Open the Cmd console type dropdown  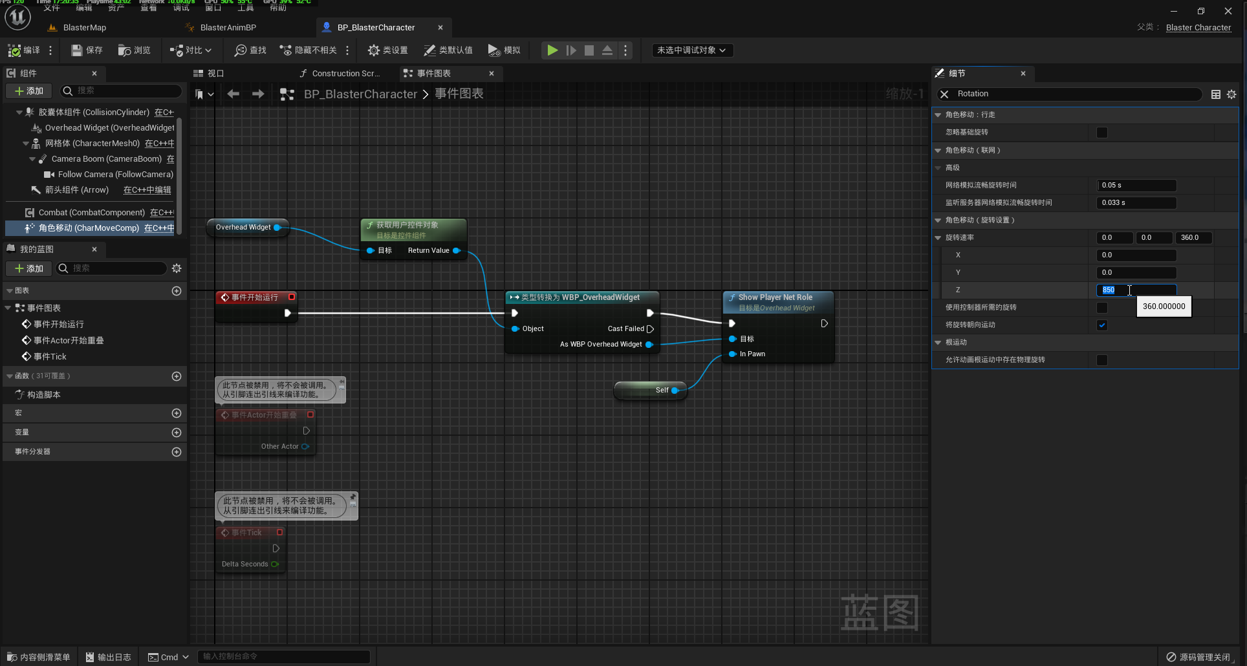point(168,657)
